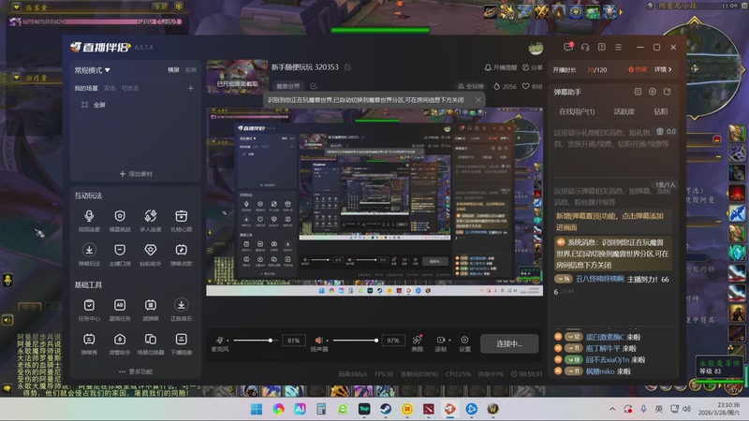749x421 pixels.
Task: Open the 钻粉助手 diamond fan assistant
Action: 151,254
